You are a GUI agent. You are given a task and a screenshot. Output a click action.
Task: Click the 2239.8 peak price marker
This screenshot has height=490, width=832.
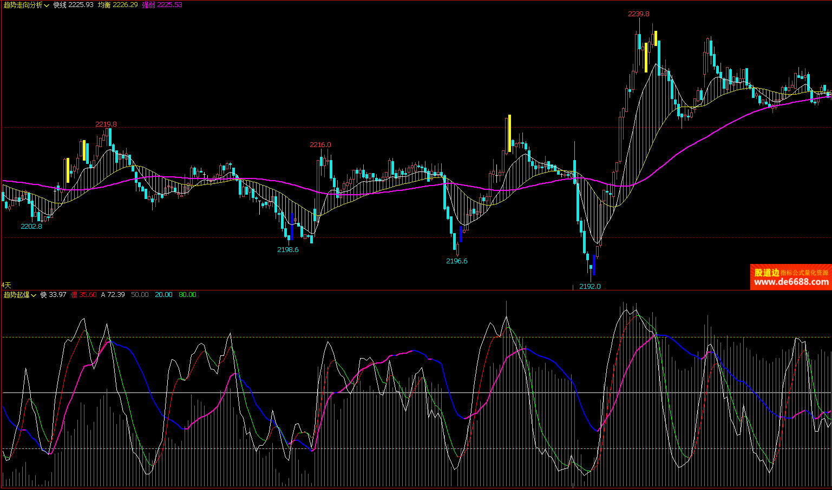(x=639, y=14)
